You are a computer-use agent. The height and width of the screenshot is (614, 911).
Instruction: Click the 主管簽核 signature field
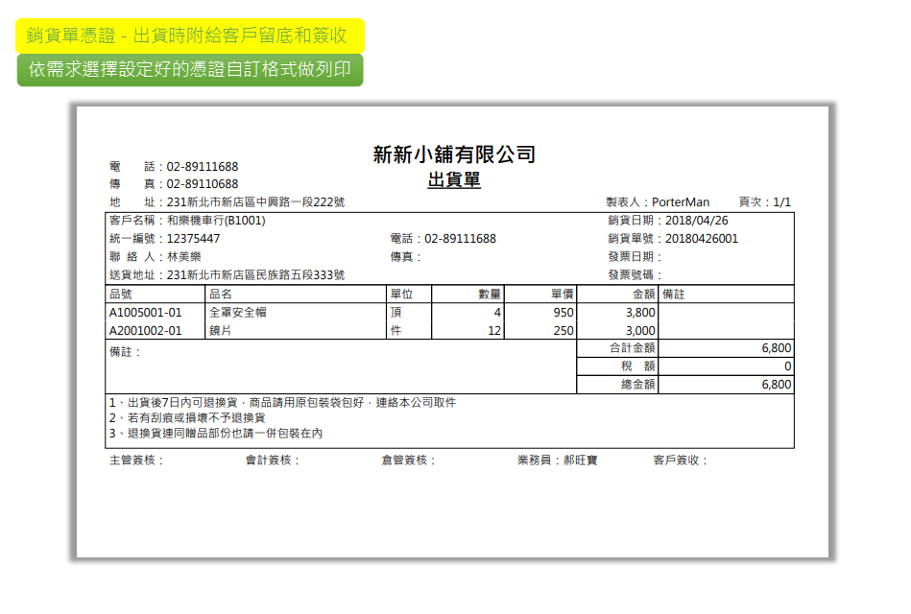pos(137,460)
